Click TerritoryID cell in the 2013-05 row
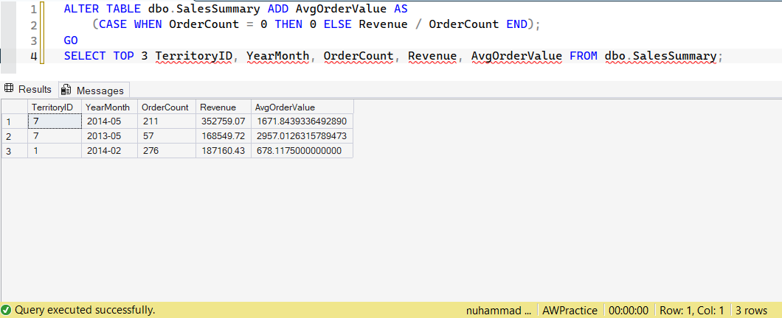Screen dimensions: 782x318 pyautogui.click(x=55, y=136)
